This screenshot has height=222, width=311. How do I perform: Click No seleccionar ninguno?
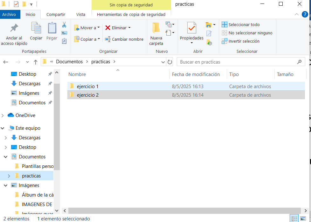point(250,33)
